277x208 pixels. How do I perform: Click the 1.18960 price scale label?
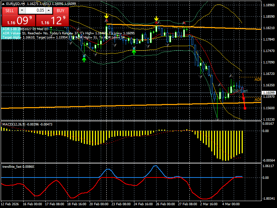[x=269, y=5]
